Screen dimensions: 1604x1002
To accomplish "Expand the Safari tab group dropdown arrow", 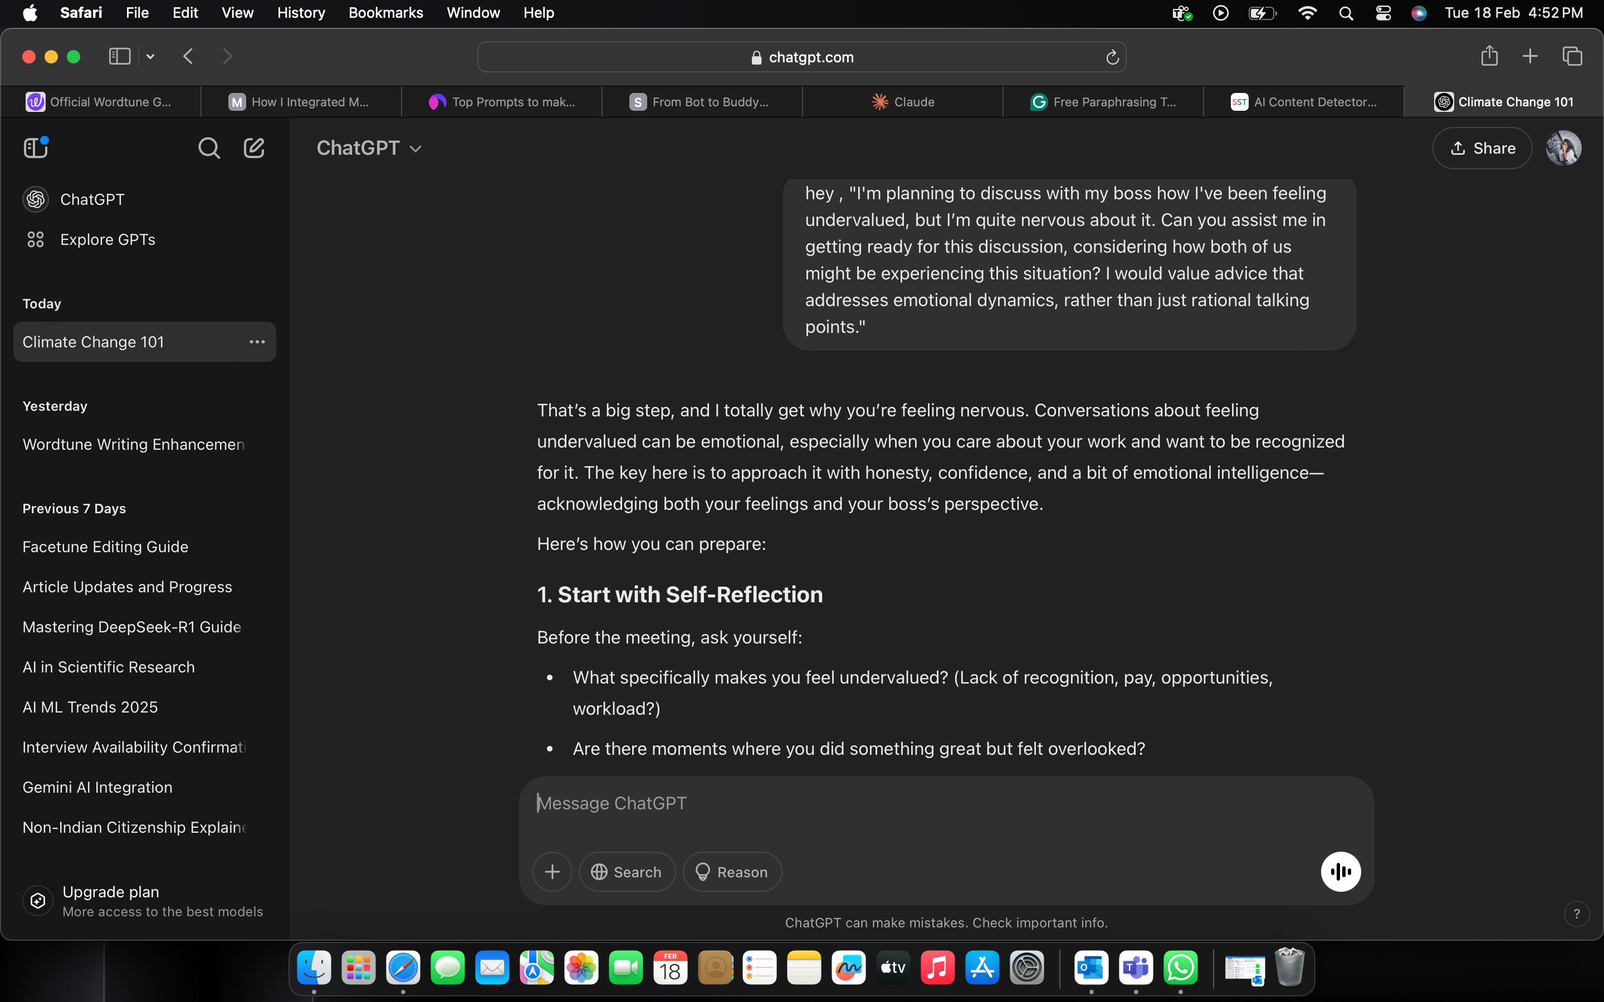I will (150, 56).
